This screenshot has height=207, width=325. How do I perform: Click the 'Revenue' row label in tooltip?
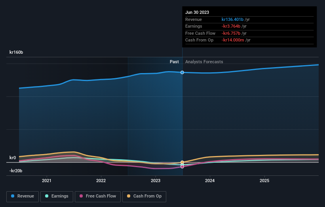pos(194,19)
